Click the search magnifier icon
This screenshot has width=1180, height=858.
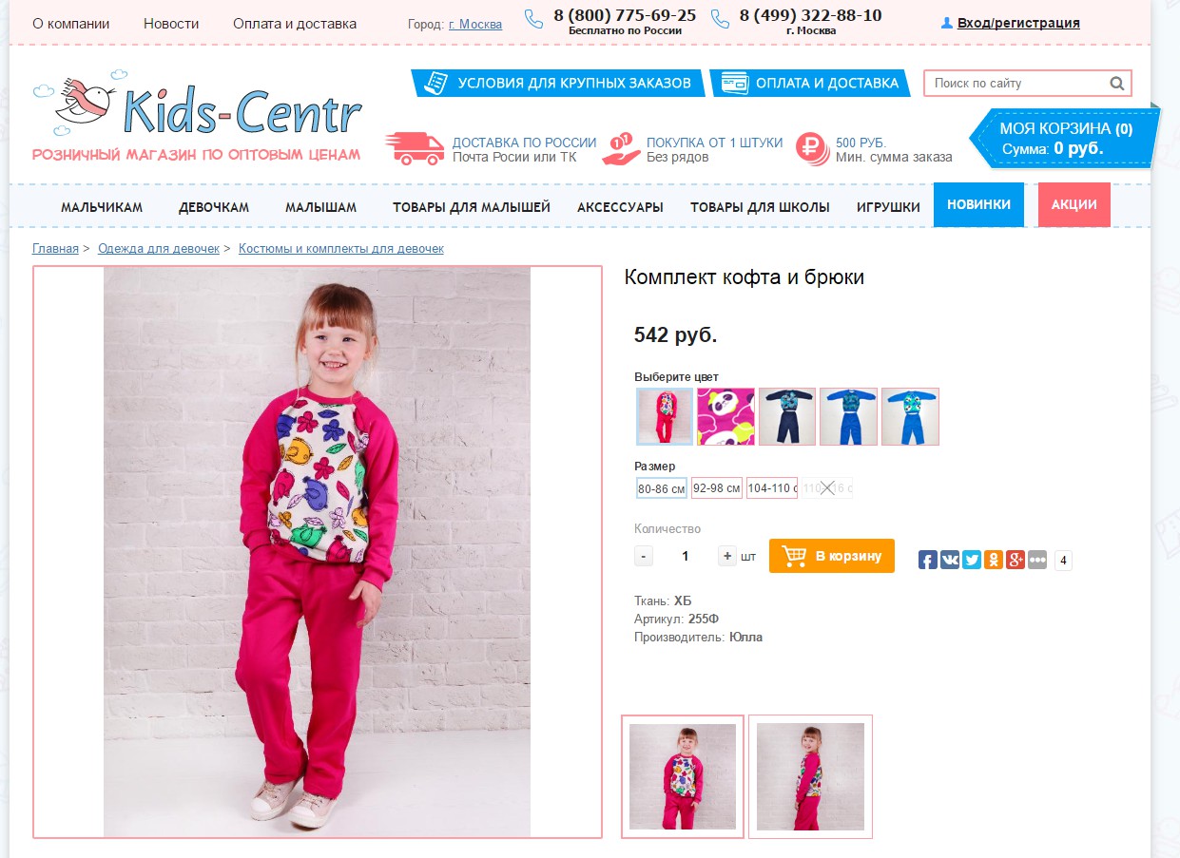click(x=1117, y=84)
